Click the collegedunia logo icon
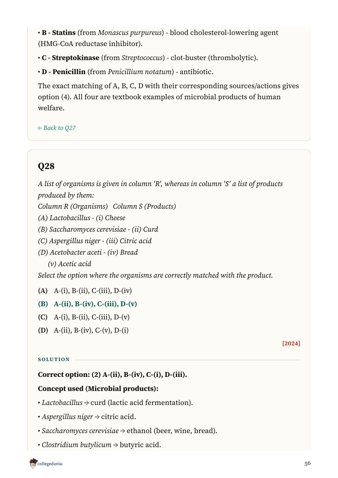338x478 pixels. coord(33,463)
